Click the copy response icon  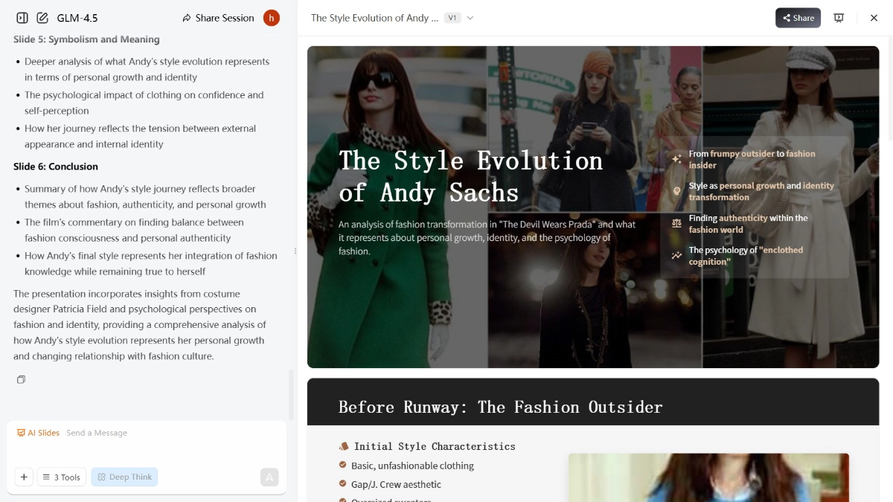[21, 380]
